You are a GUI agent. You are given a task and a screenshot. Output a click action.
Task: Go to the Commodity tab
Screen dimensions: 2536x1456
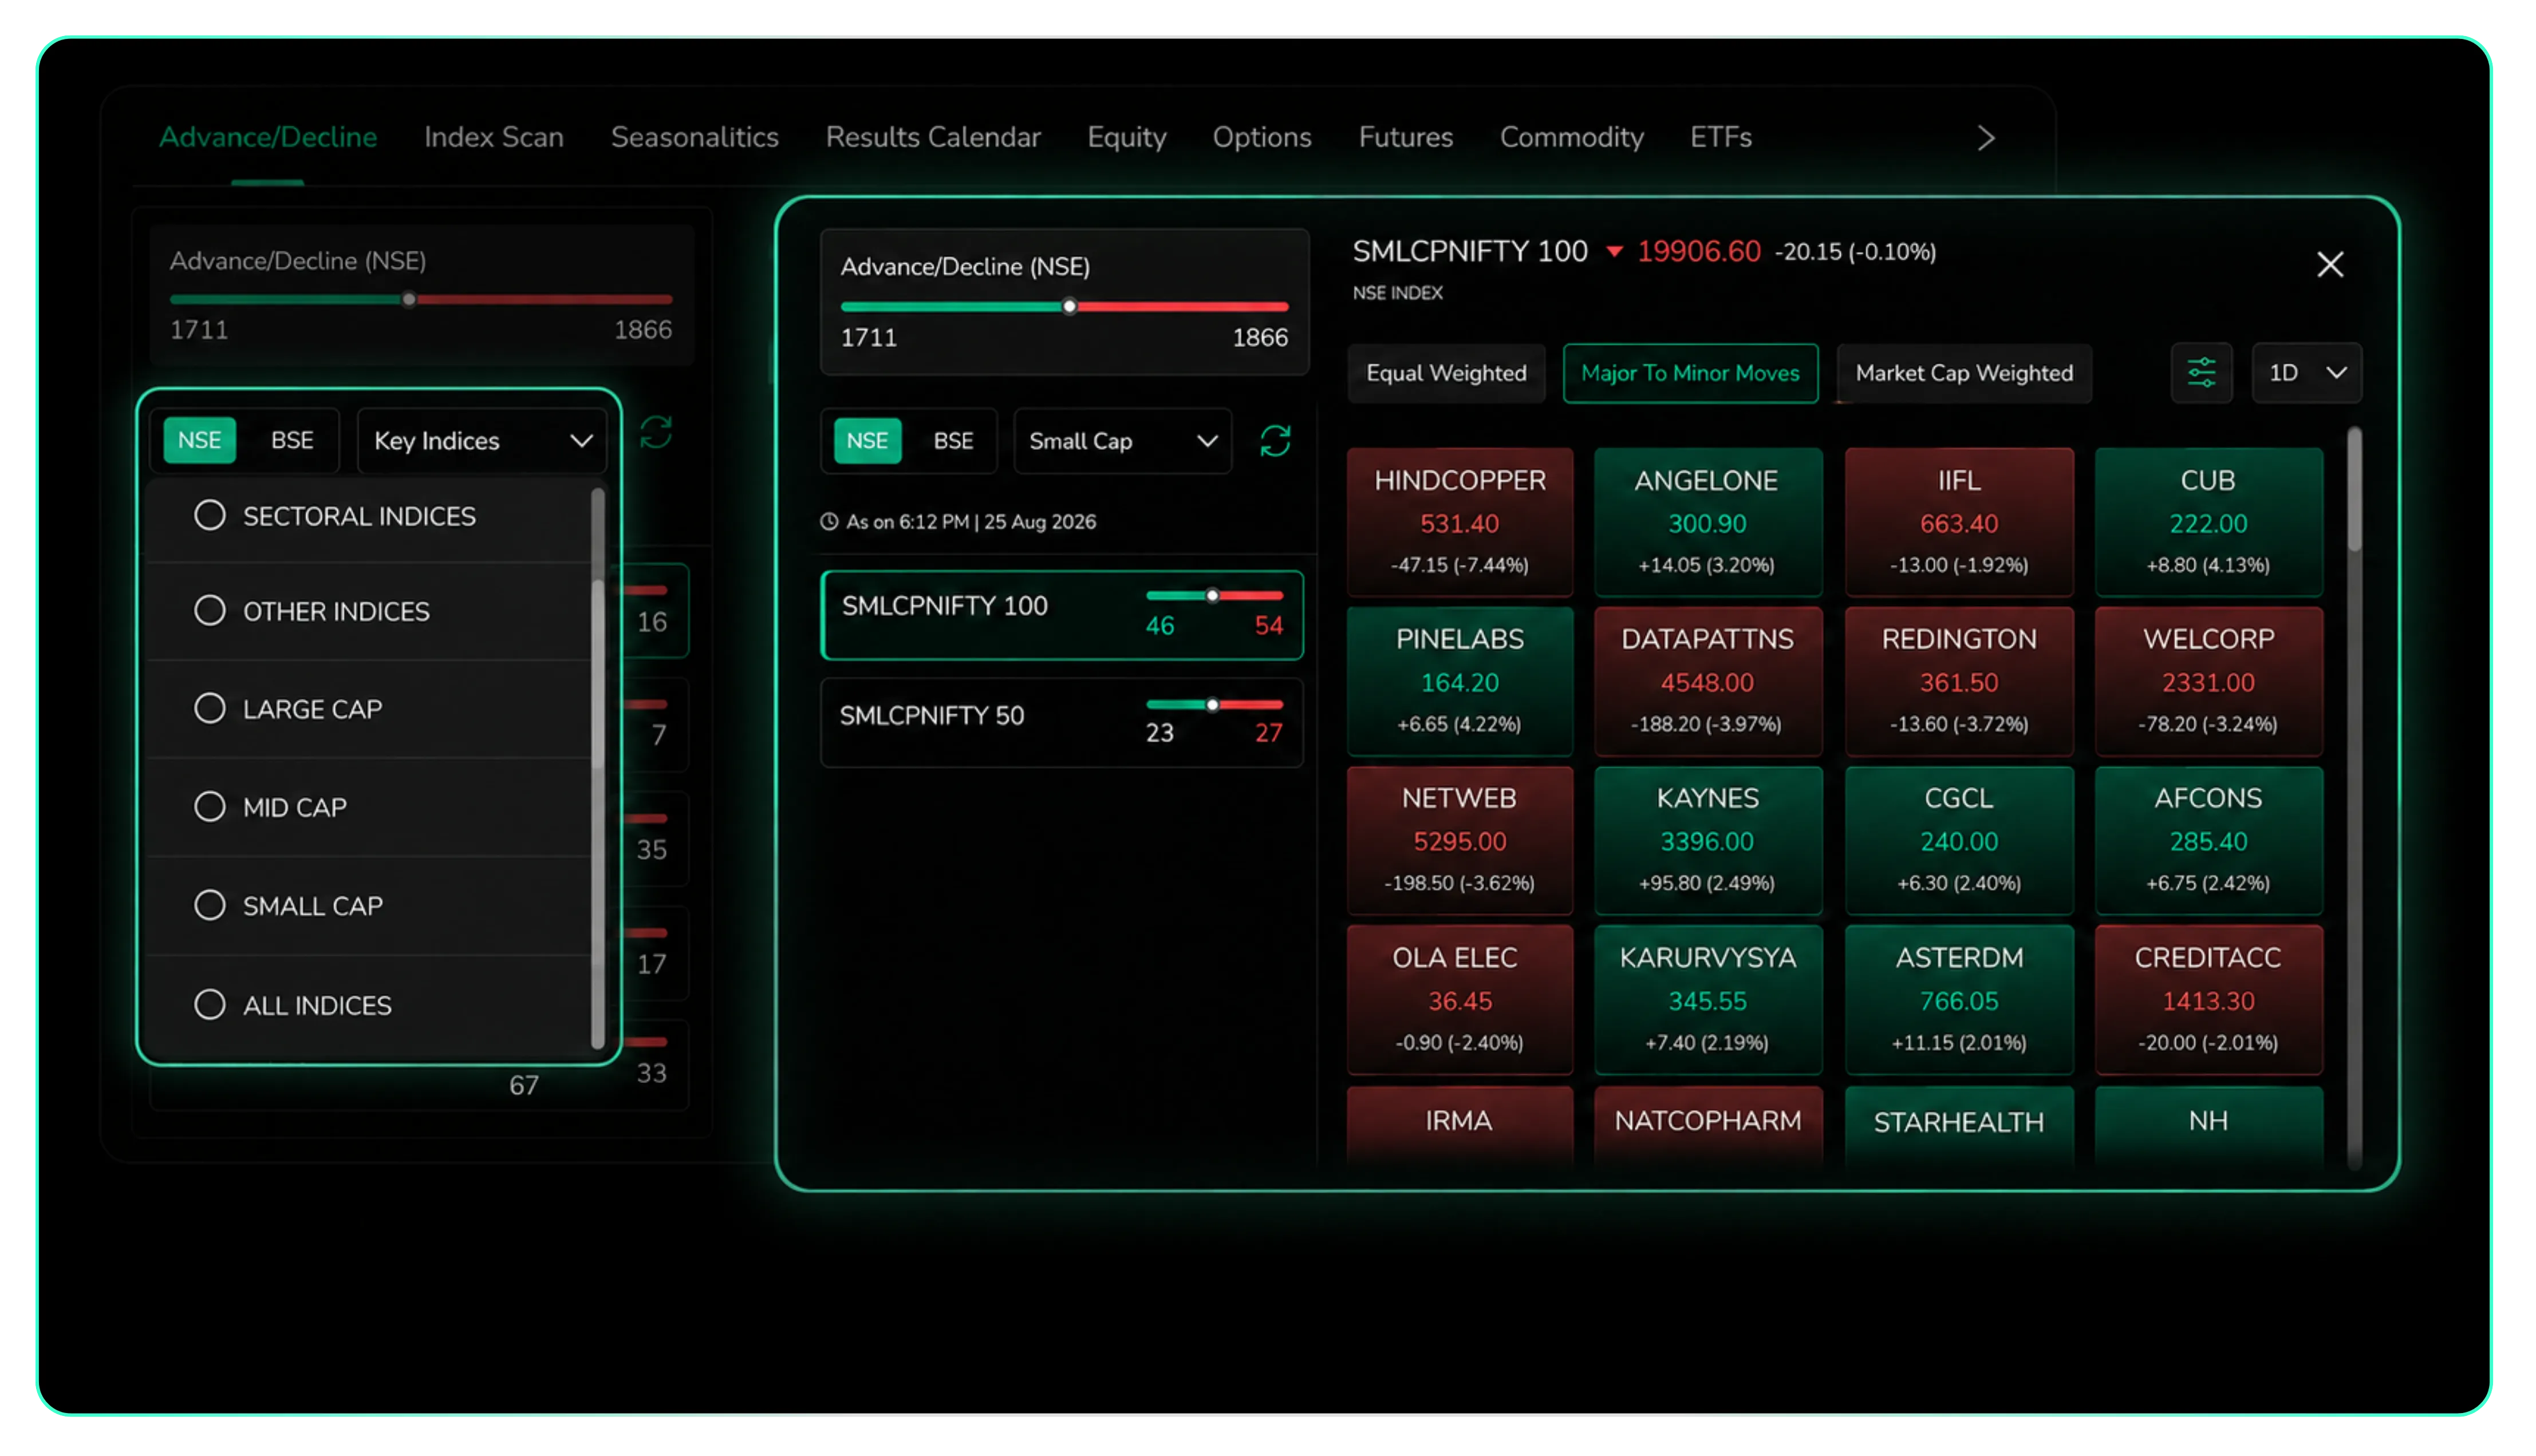[x=1571, y=137]
